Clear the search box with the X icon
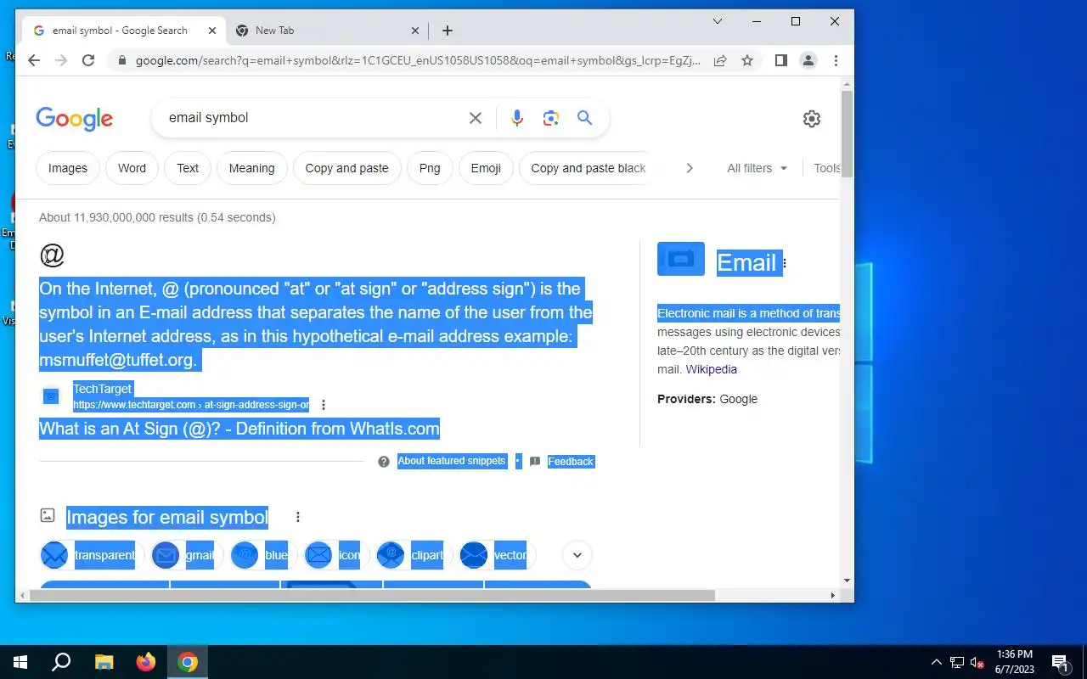 pyautogui.click(x=476, y=118)
